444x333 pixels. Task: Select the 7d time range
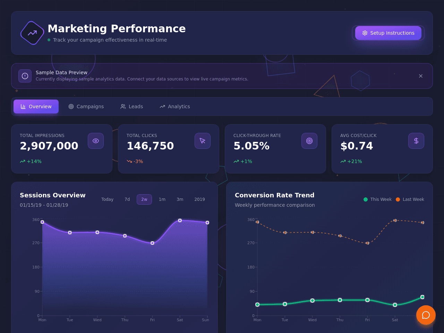(x=127, y=199)
